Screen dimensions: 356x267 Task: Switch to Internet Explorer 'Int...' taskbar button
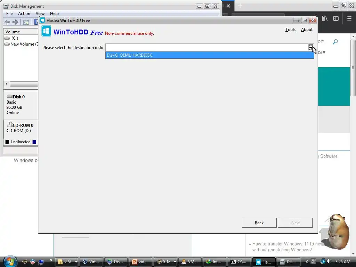tap(215, 262)
